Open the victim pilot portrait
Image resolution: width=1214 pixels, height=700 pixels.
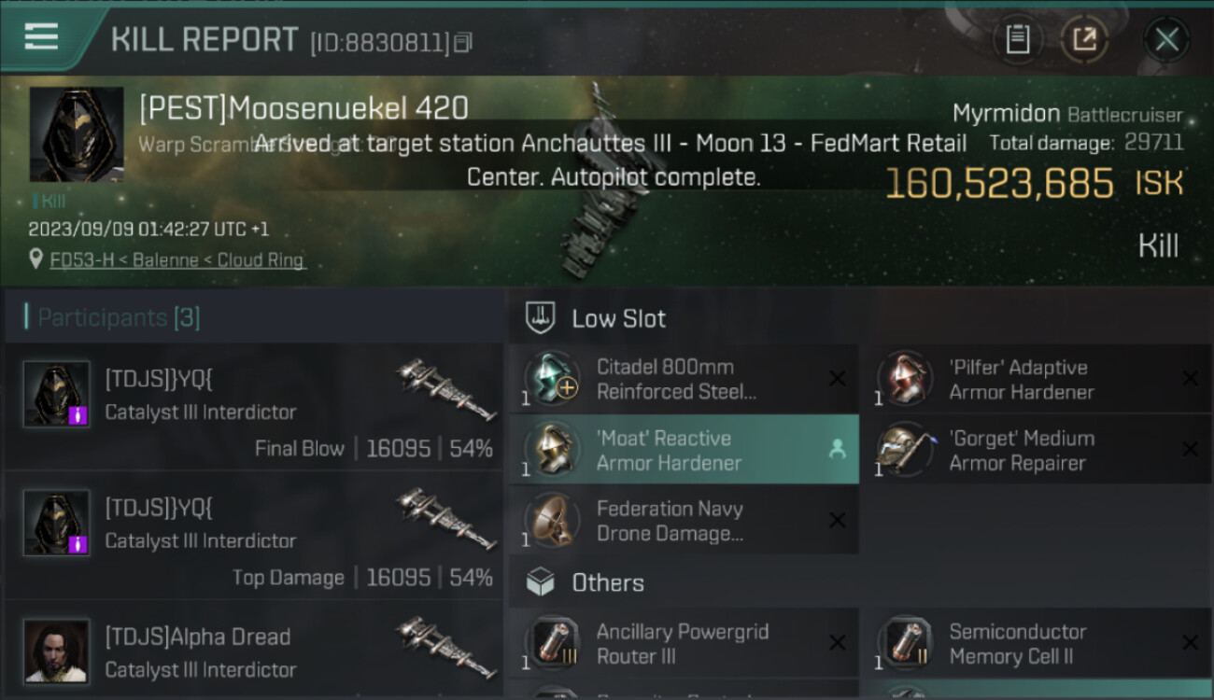(x=77, y=134)
